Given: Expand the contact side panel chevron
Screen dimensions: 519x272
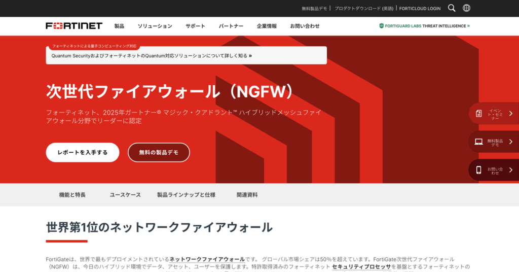Looking at the screenshot, I should (510, 170).
